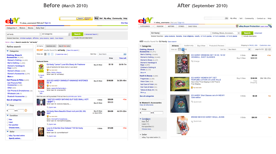The image size is (276, 154).
Task: Go to next results page arrow on After page
Action: pos(270,49)
